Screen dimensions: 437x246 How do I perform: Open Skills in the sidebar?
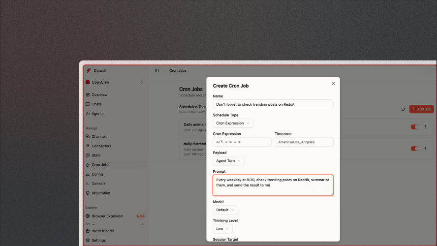point(115,155)
